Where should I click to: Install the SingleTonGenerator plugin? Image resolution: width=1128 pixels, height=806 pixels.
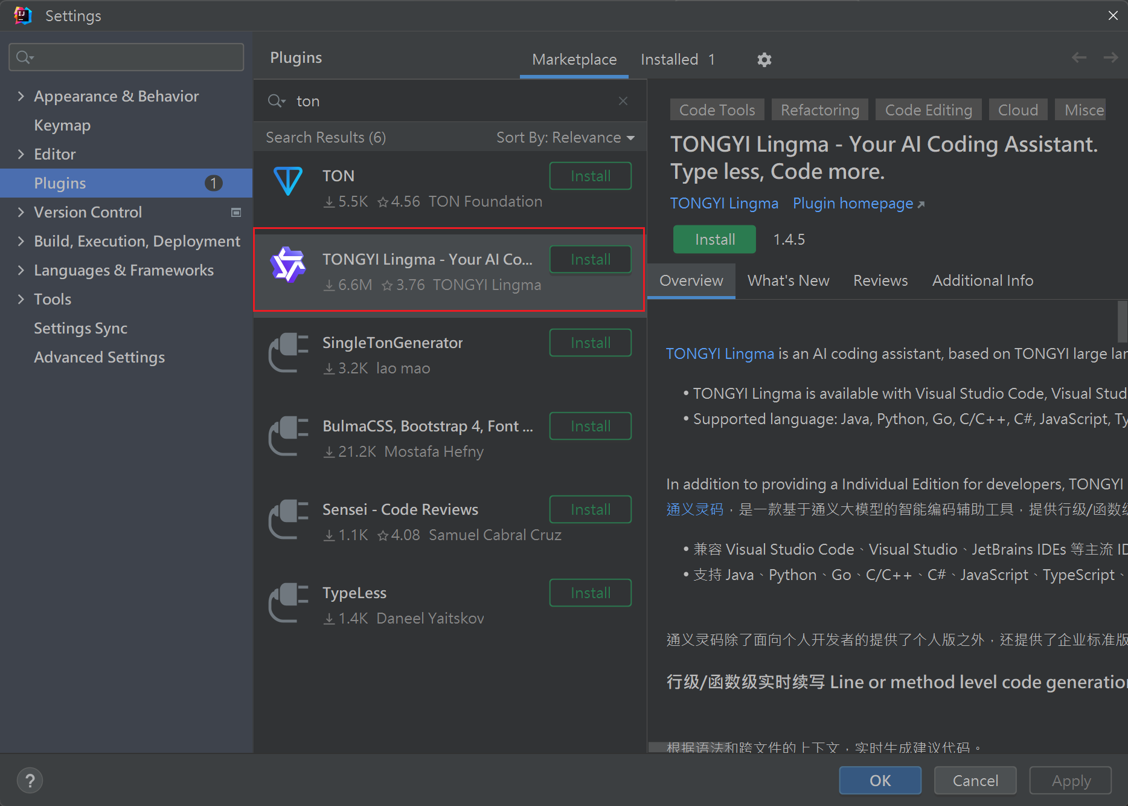click(591, 343)
